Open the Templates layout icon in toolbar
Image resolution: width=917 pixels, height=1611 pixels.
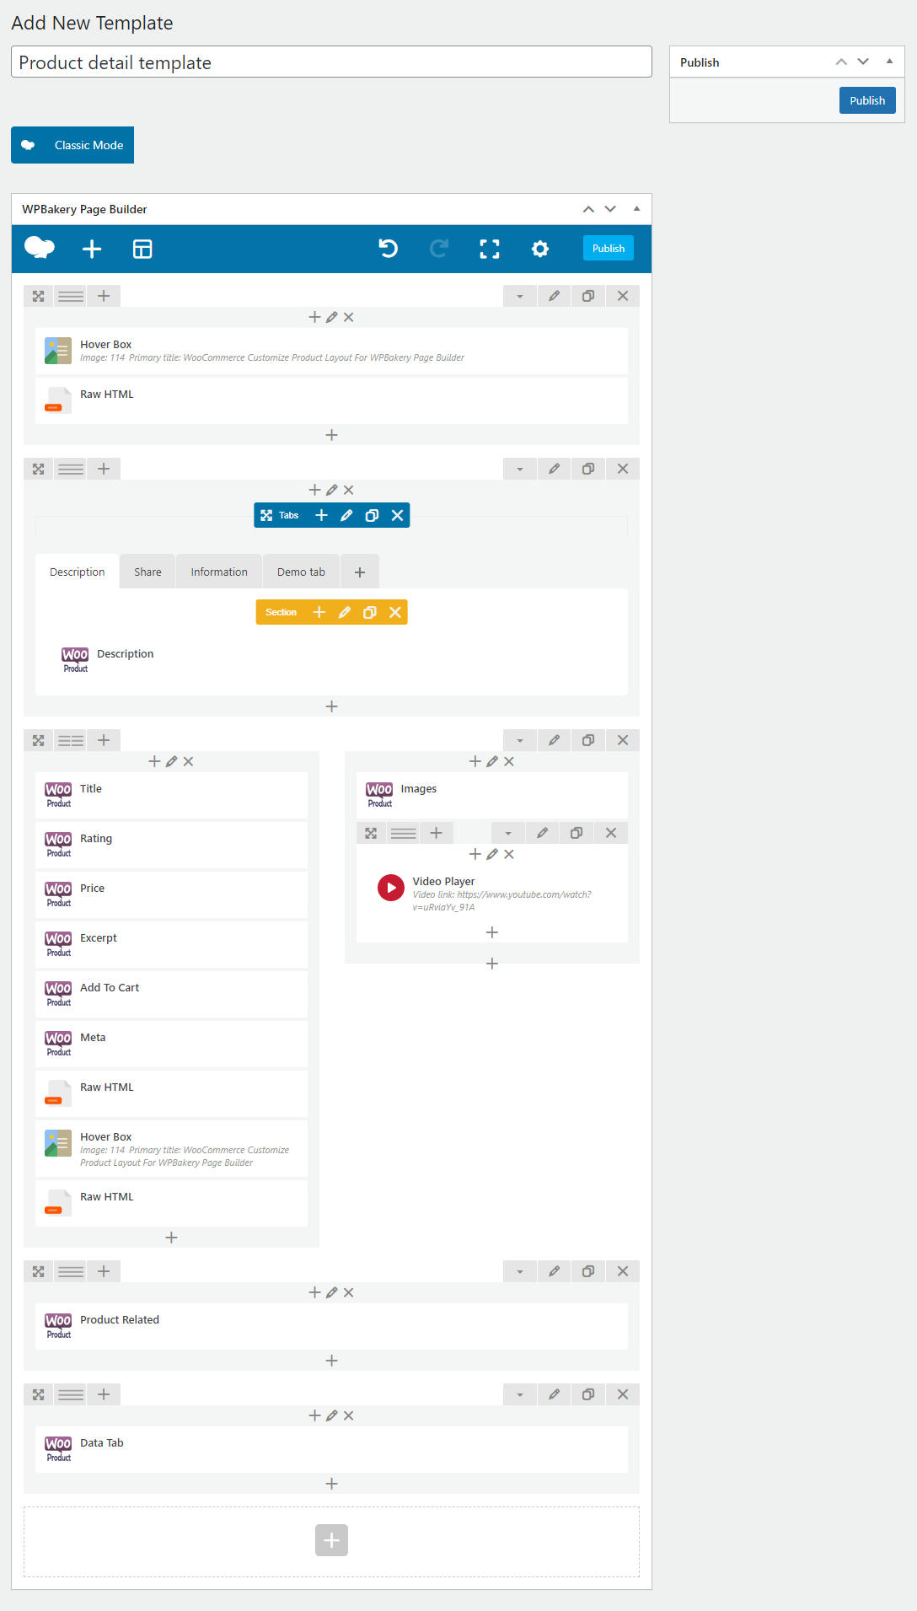[142, 249]
